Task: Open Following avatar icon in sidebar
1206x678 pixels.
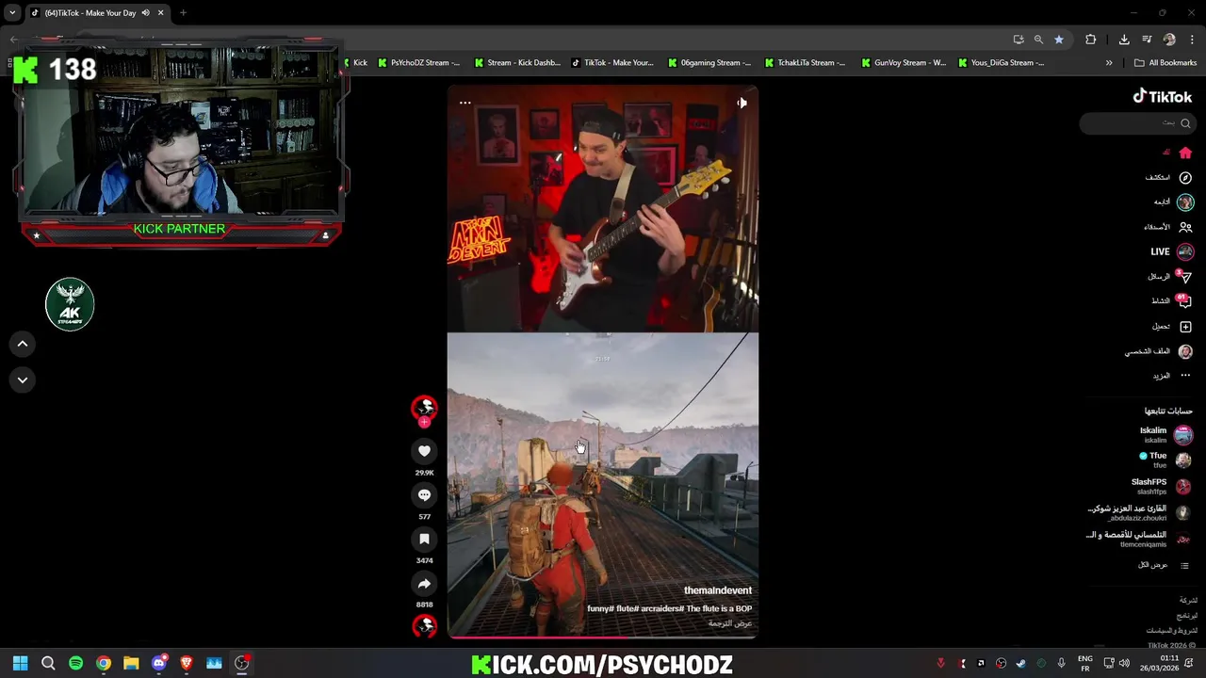Action: click(x=1185, y=202)
